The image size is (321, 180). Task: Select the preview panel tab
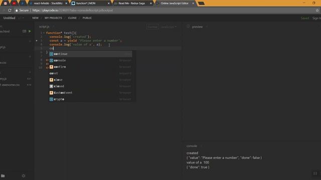197,26
